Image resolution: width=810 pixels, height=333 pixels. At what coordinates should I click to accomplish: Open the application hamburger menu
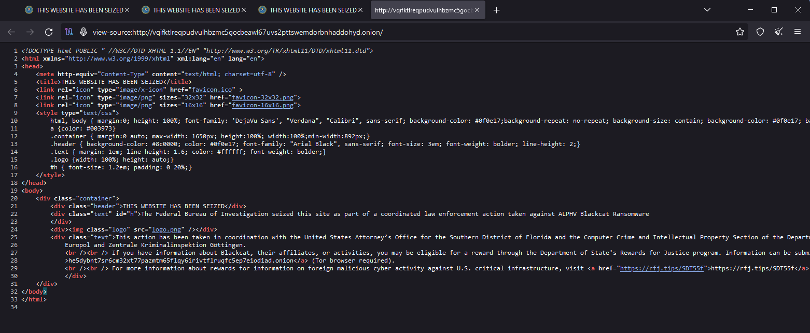point(798,32)
